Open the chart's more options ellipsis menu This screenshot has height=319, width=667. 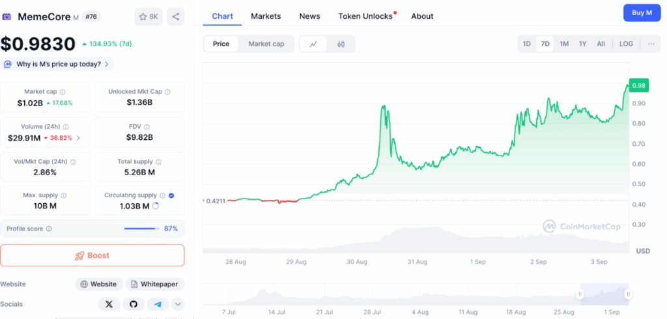click(651, 44)
